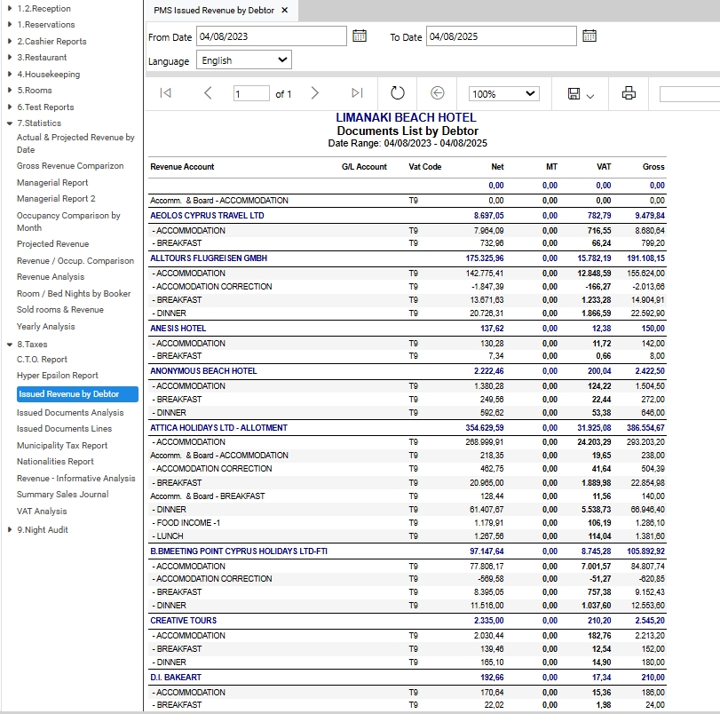Open the Summary Sales Journal
Viewport: 720px width, 714px height.
coord(62,494)
